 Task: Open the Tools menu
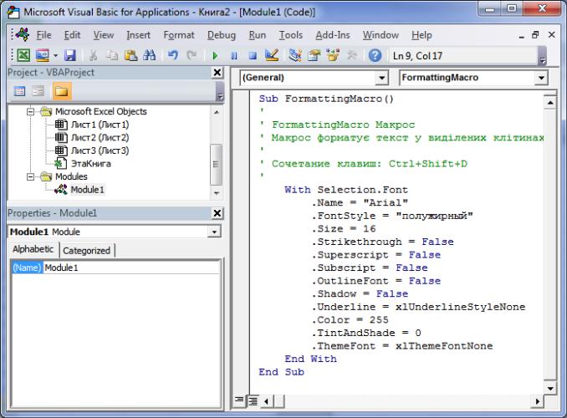tap(291, 35)
